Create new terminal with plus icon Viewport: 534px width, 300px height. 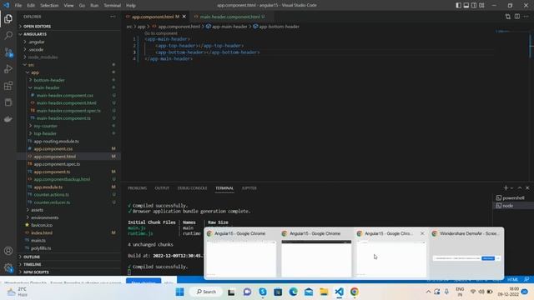click(506, 187)
